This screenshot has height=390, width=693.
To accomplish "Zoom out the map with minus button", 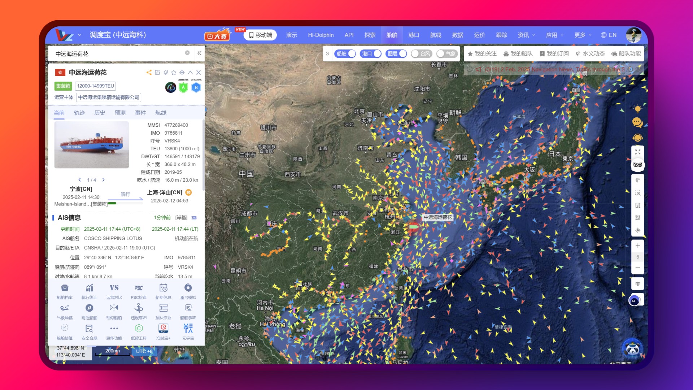I will 638,268.
